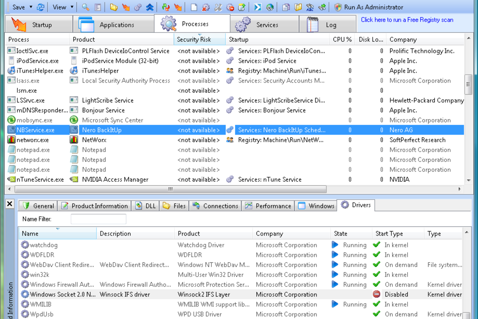478x319 pixels.
Task: Click the blue running arrow for WMILIB
Action: tap(335, 304)
